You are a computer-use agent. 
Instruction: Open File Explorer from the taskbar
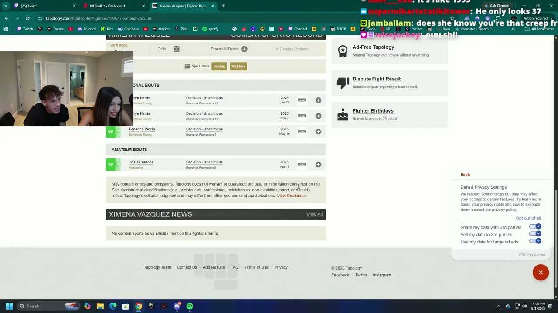100,306
